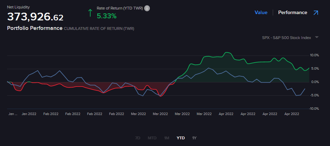Click the green portfolio line's April peak

pyautogui.click(x=227, y=52)
